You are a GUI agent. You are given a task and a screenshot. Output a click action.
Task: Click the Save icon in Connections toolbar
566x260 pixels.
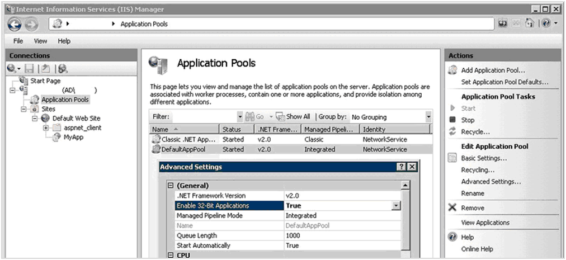(x=30, y=68)
